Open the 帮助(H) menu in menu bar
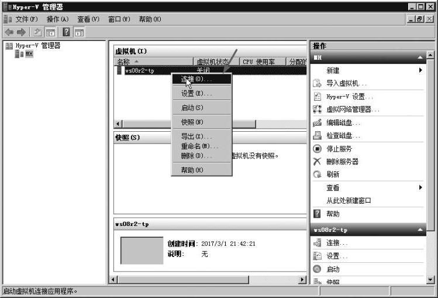The width and height of the screenshot is (438, 298). pos(150,19)
